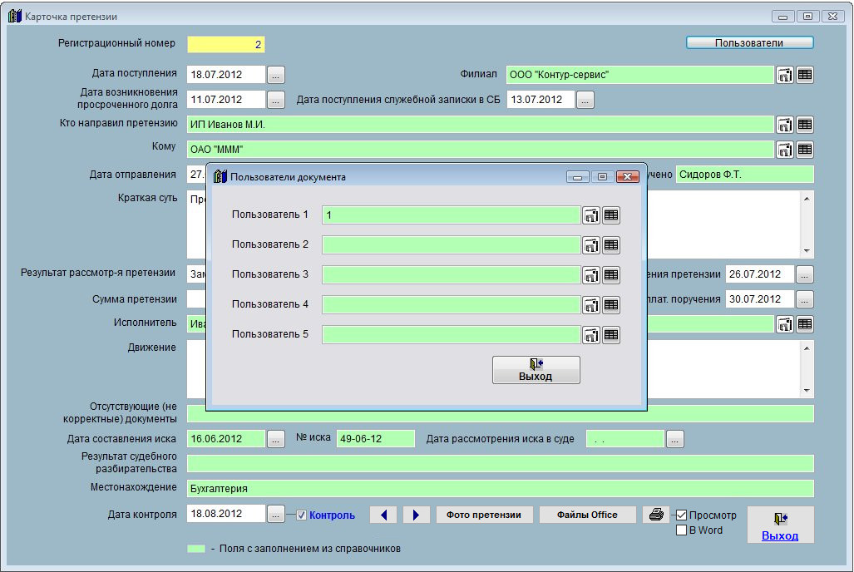
Task: Click the printer icon
Action: pyautogui.click(x=655, y=515)
